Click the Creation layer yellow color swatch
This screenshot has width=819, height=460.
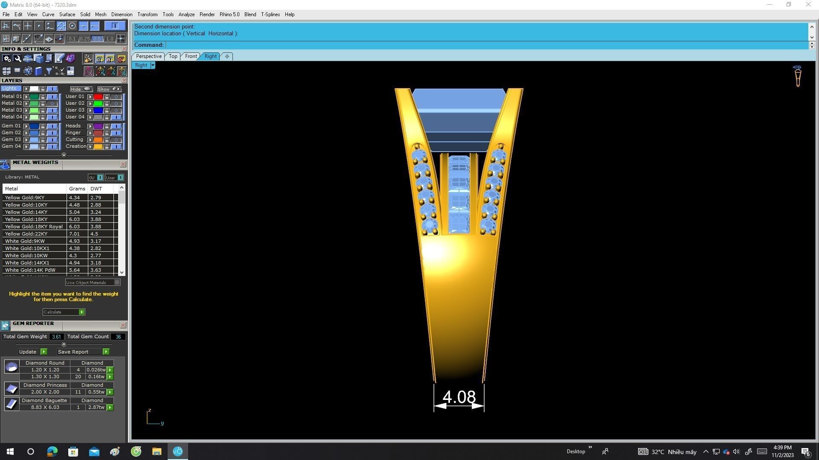point(98,147)
